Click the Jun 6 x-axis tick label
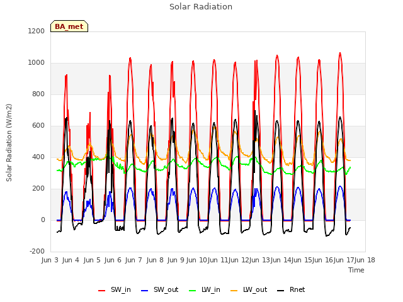This screenshot has height=302, width=403. tap(113, 260)
